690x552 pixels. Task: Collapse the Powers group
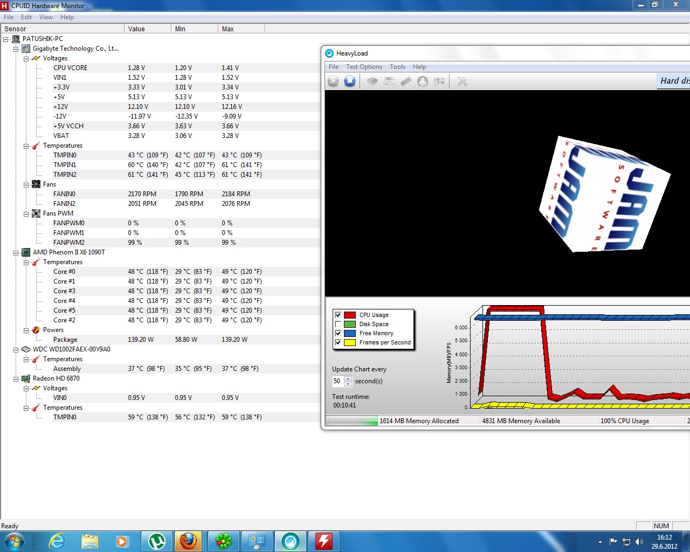point(26,330)
